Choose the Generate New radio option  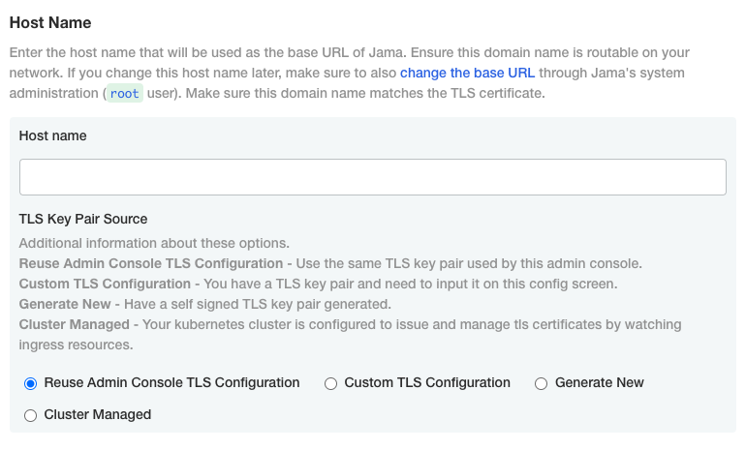click(x=541, y=383)
